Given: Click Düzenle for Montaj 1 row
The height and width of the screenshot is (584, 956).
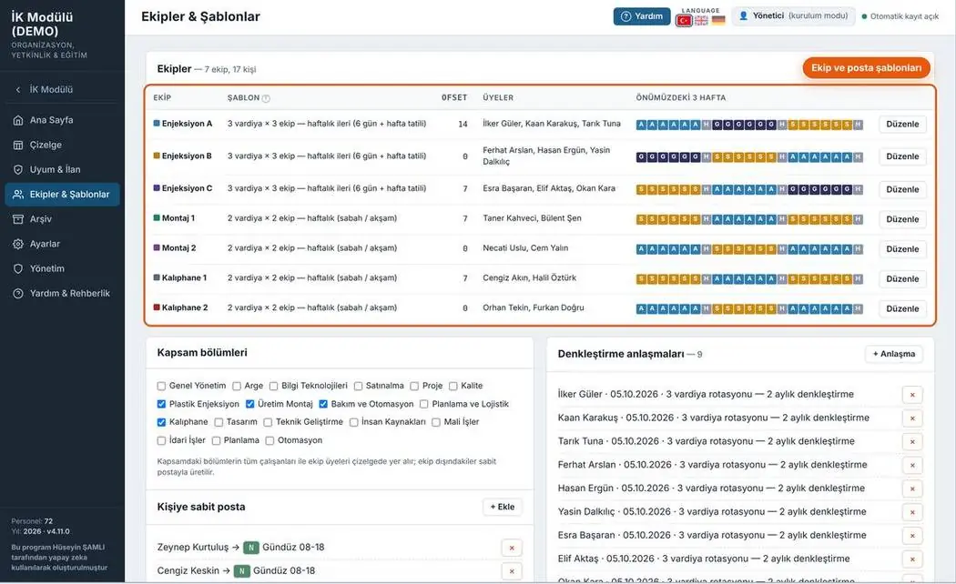Looking at the screenshot, I should 902,219.
